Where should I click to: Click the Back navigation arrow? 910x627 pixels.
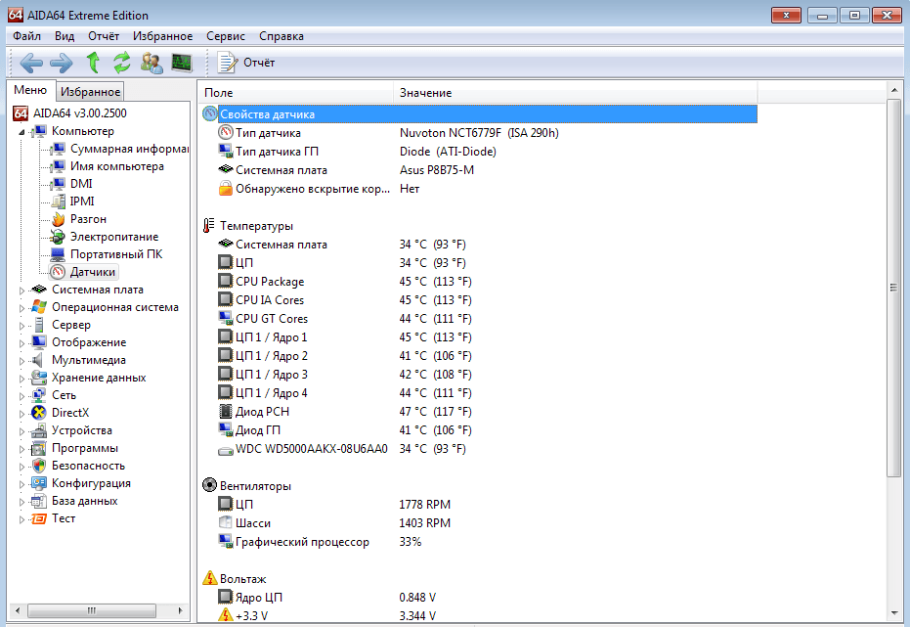[30, 63]
